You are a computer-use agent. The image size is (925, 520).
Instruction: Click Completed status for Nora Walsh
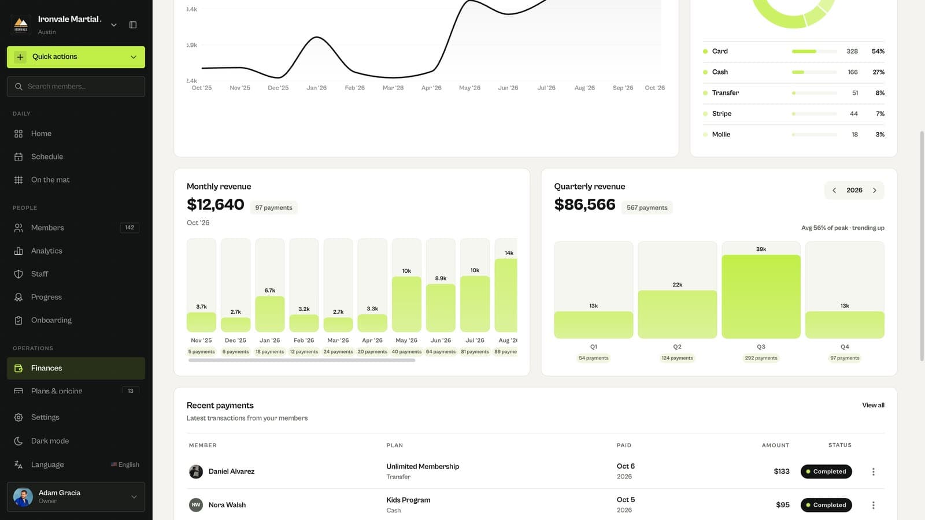click(826, 505)
